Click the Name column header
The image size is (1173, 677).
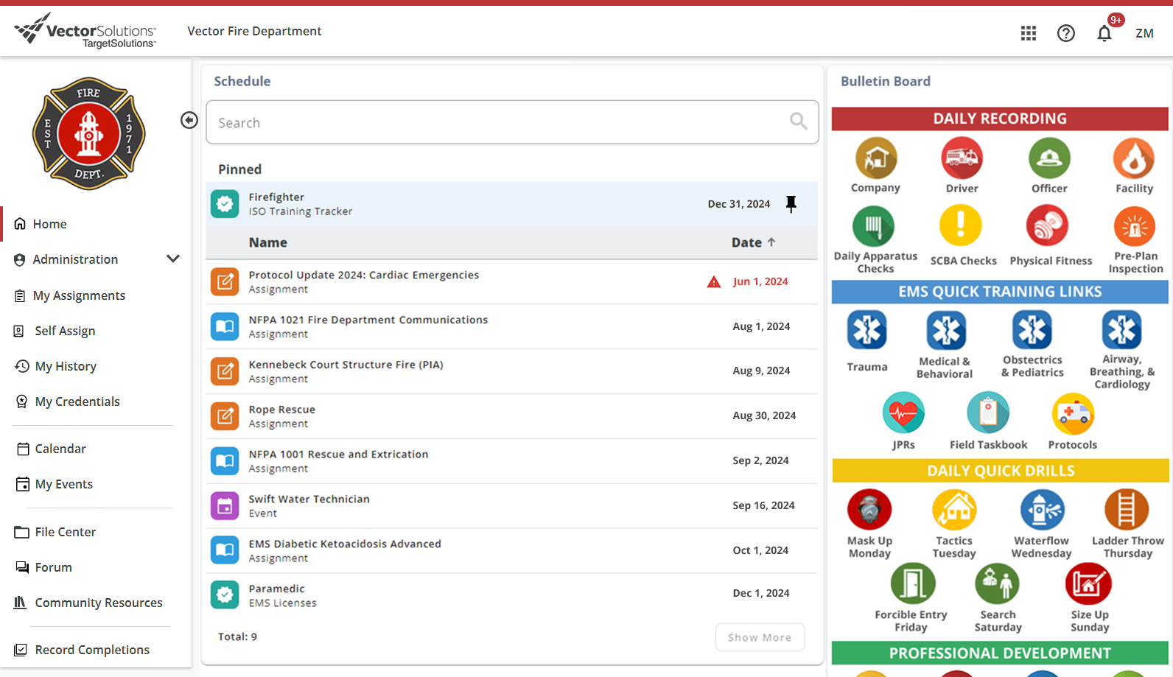click(268, 242)
